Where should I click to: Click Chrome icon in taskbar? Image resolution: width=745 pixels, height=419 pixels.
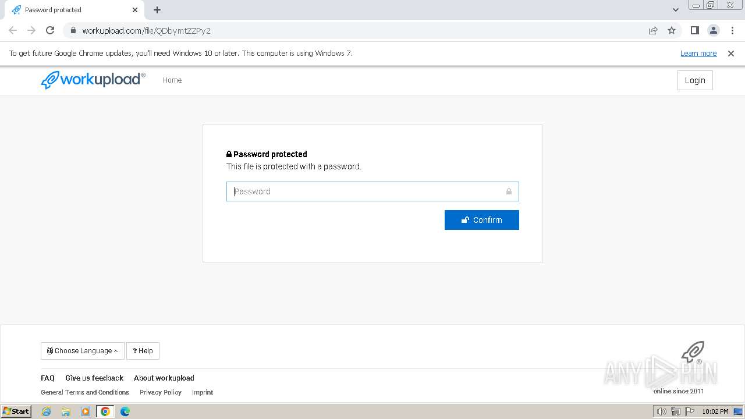pos(105,411)
